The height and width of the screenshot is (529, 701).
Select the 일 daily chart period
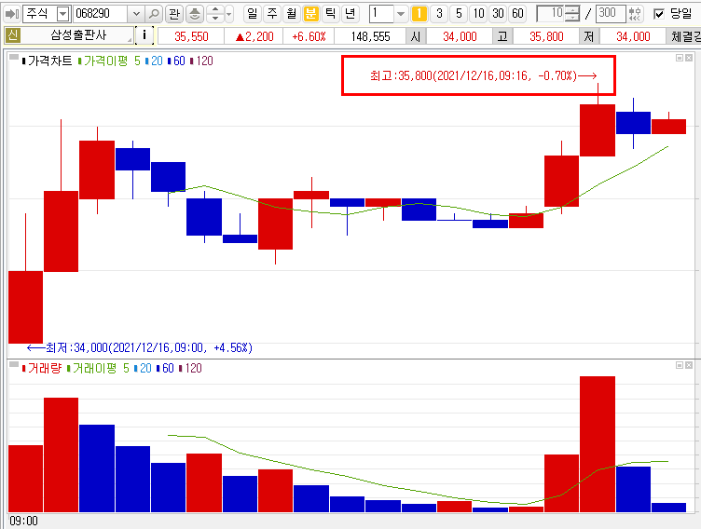253,14
